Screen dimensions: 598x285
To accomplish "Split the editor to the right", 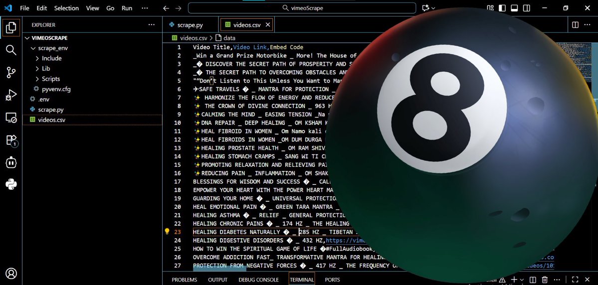I will pyautogui.click(x=575, y=25).
